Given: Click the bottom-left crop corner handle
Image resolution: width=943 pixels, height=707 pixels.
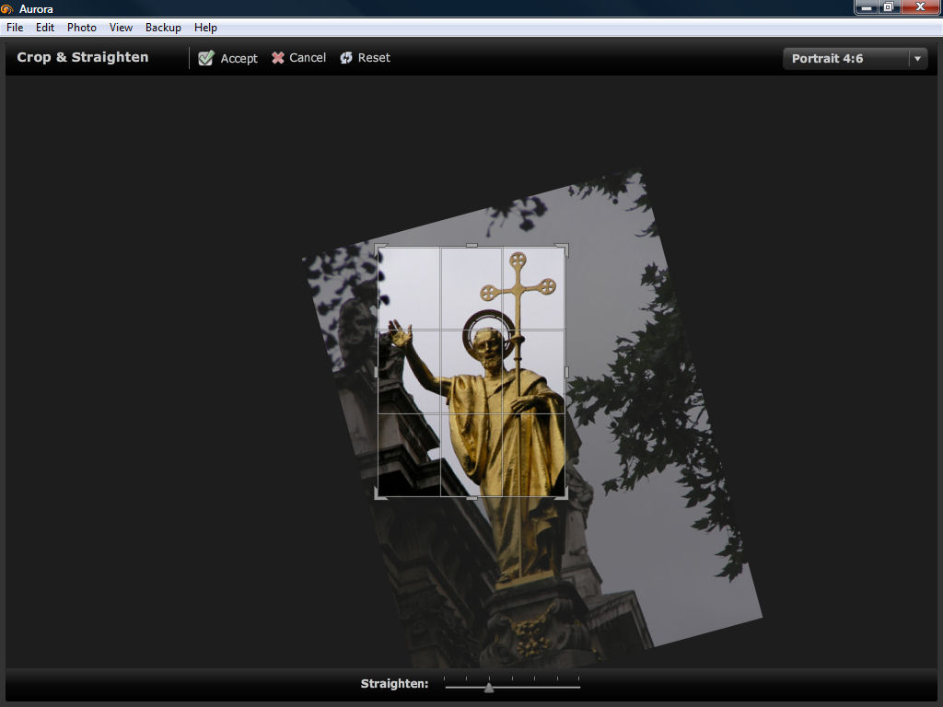Looking at the screenshot, I should (x=378, y=496).
